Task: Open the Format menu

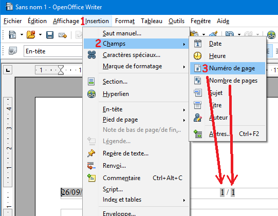Action: coord(125,21)
